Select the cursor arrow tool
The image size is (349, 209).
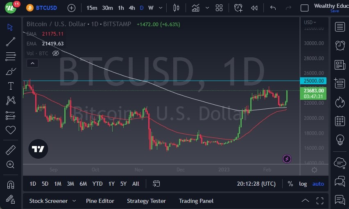[10, 27]
